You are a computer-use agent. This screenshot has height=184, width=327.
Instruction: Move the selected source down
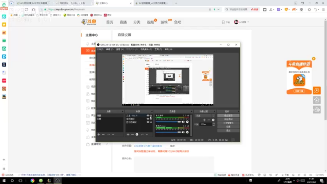[147, 135]
